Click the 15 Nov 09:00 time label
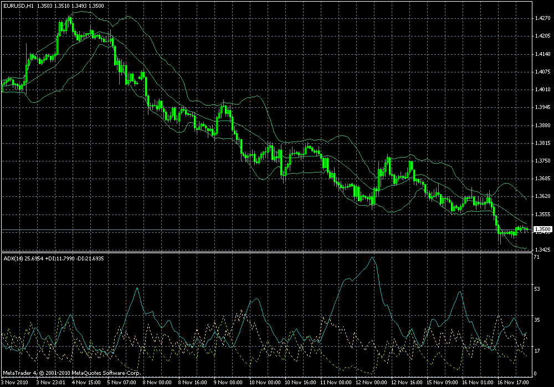 click(x=442, y=382)
